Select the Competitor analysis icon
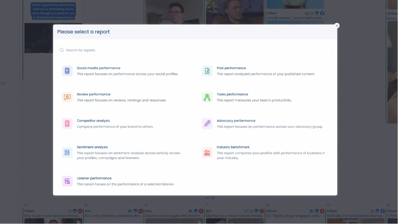 click(x=67, y=123)
